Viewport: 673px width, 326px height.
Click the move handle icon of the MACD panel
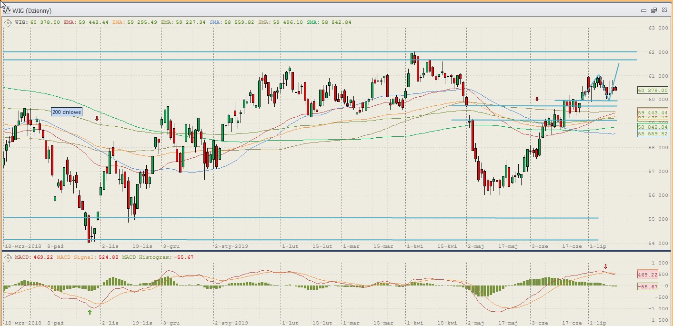click(7, 257)
